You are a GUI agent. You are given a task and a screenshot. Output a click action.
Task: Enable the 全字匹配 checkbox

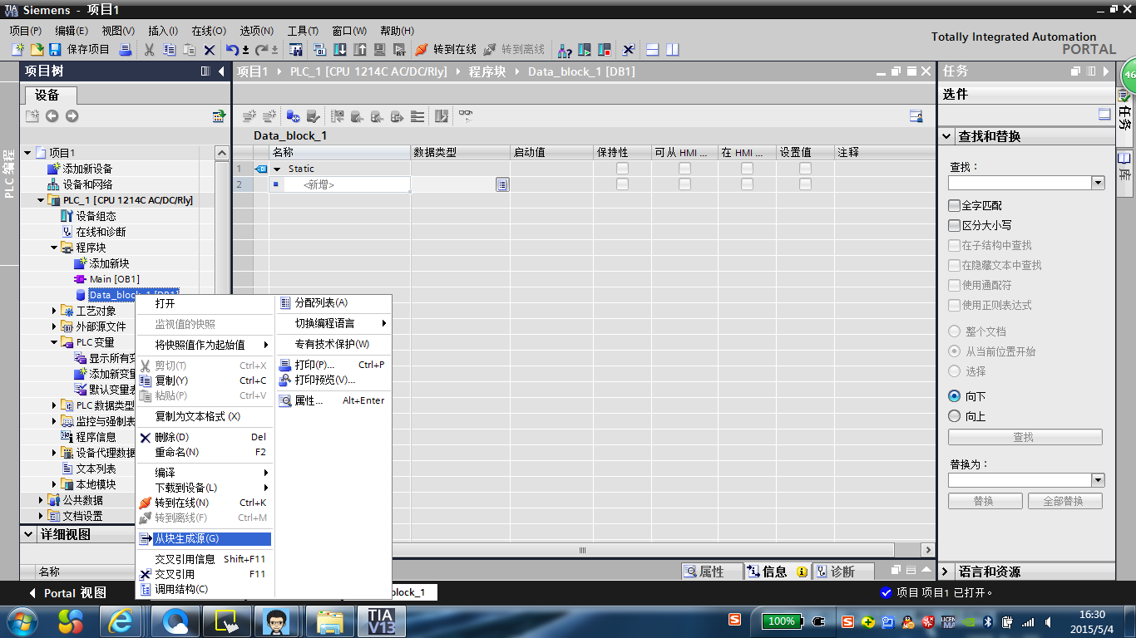[x=954, y=205]
